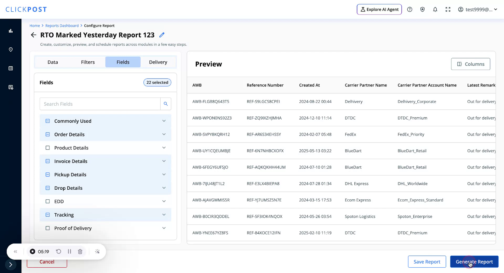Screen dimensions: 504x273
Task: Expand the sidebar with the arrow button
Action: click(10, 265)
